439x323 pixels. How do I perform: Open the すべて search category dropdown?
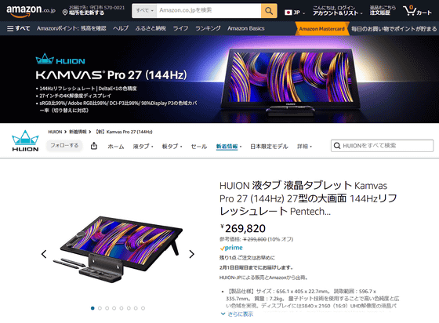(x=144, y=11)
